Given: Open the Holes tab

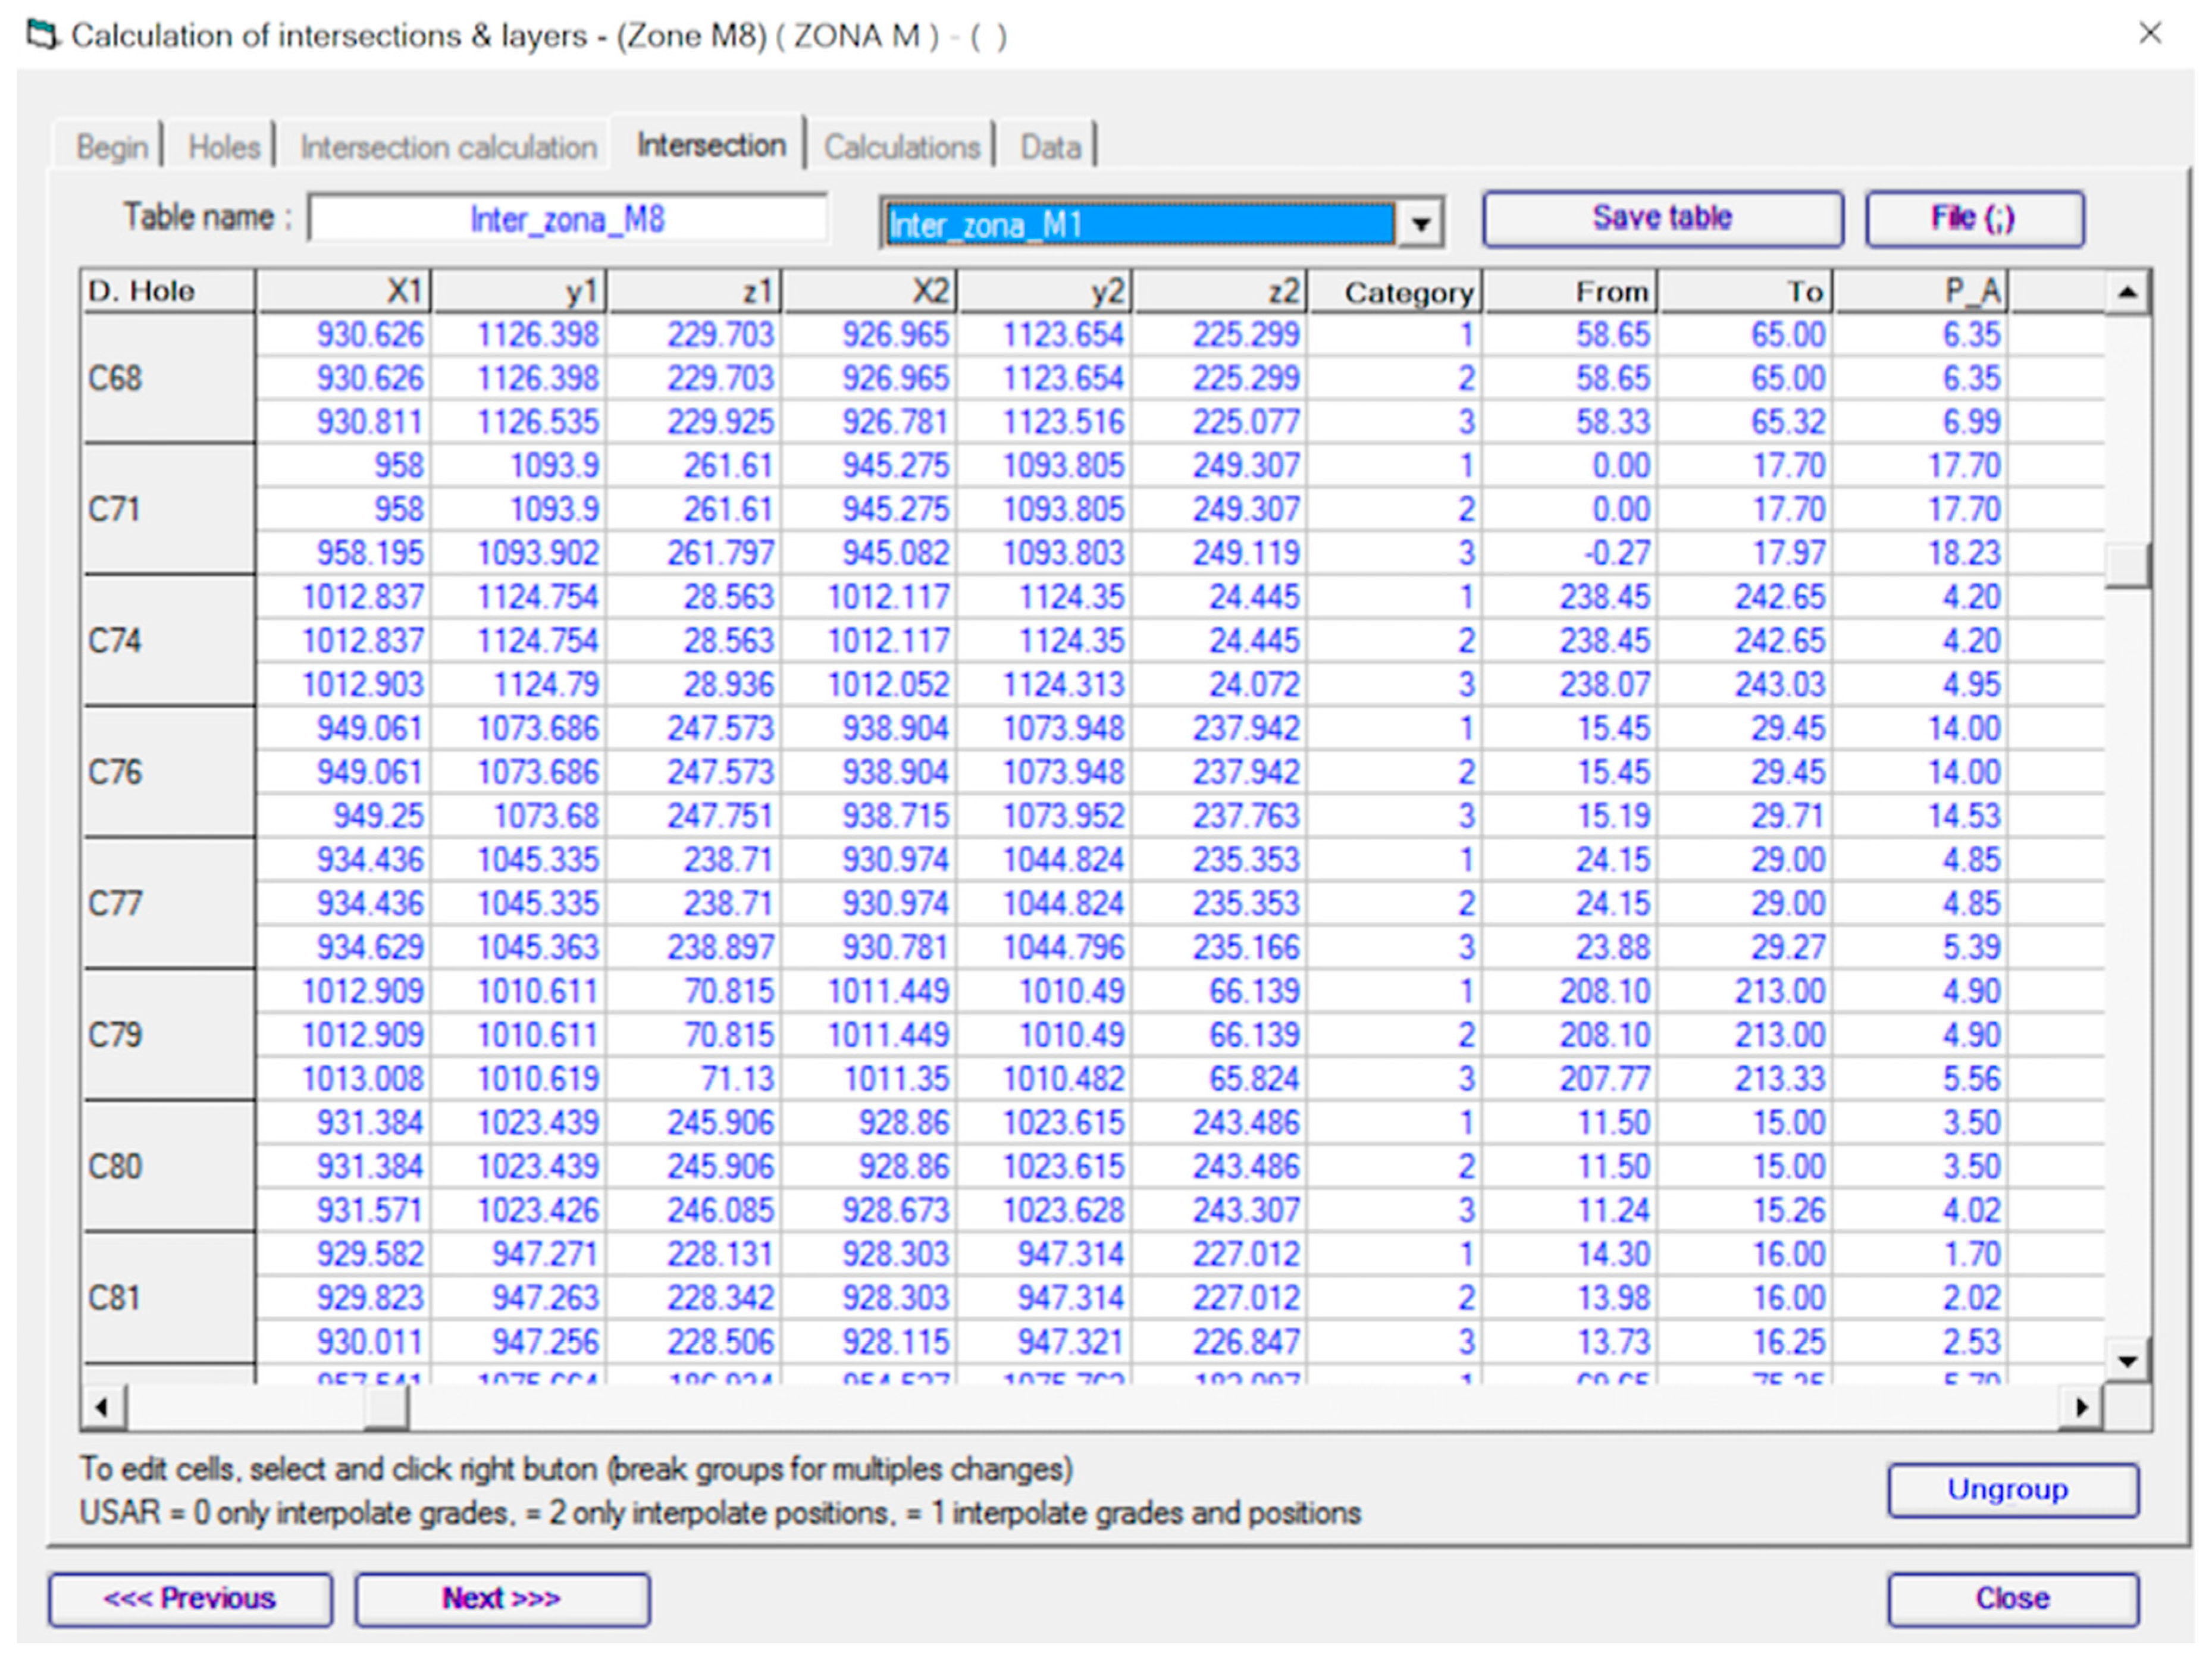Looking at the screenshot, I should coord(224,148).
